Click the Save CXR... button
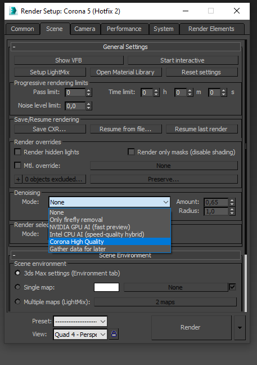This screenshot has height=365, width=257. [50, 129]
